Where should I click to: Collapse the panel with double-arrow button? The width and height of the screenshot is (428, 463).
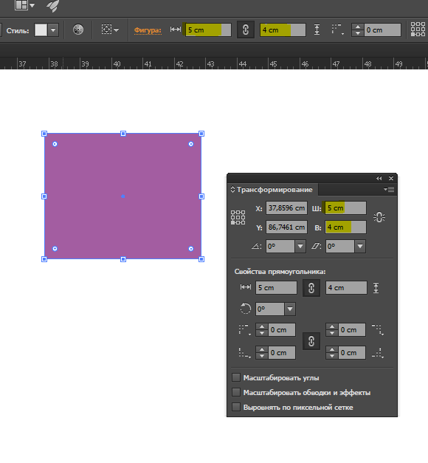(x=379, y=179)
